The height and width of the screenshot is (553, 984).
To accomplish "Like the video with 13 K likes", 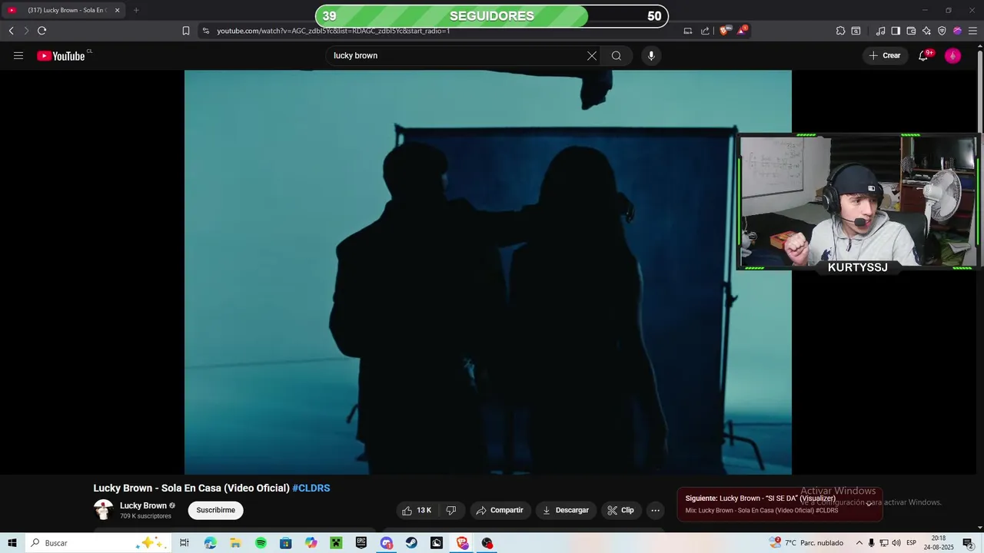I will click(x=417, y=510).
